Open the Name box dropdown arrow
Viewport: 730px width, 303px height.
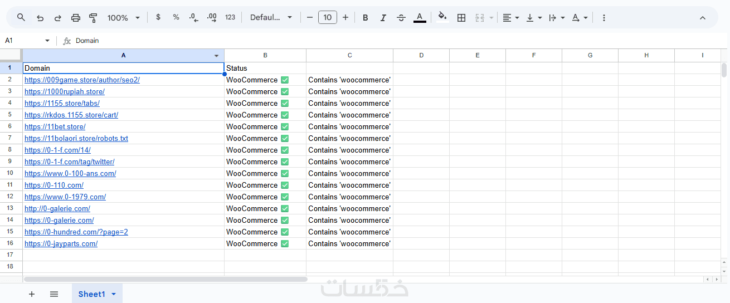[47, 41]
